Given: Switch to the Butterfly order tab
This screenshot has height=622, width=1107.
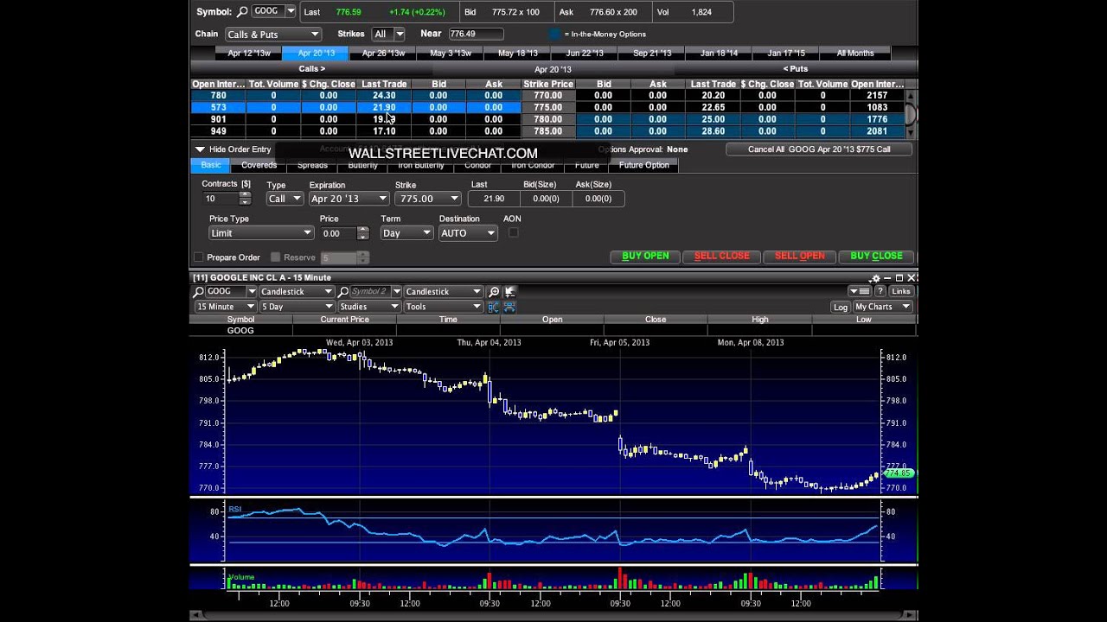Looking at the screenshot, I should coord(363,165).
